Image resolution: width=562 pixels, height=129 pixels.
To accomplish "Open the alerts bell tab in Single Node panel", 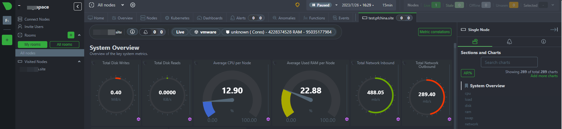I will pos(509,41).
